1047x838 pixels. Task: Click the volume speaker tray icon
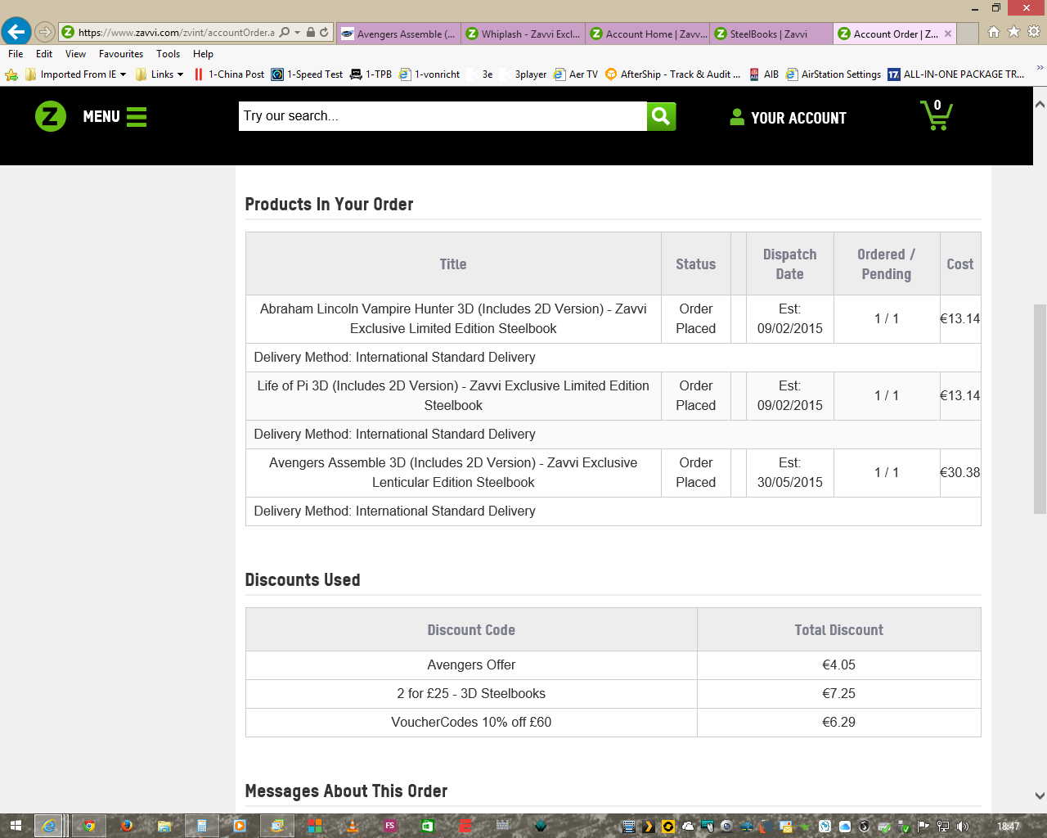(x=963, y=827)
